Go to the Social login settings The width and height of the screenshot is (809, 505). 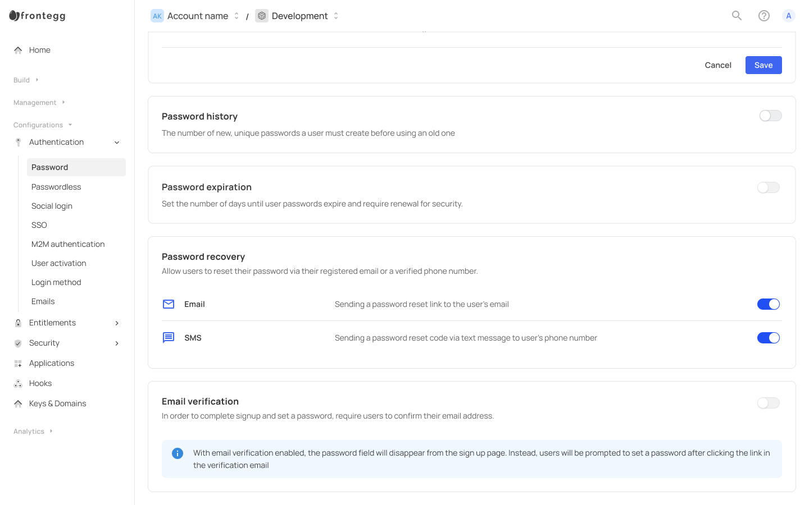click(52, 206)
